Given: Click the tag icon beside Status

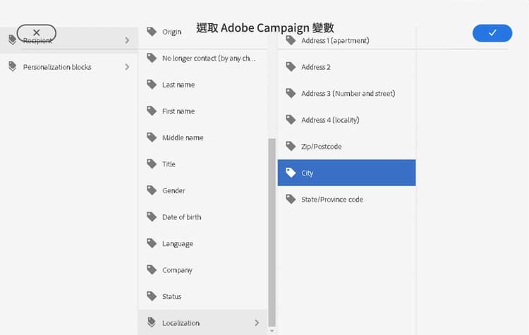Looking at the screenshot, I should (152, 296).
